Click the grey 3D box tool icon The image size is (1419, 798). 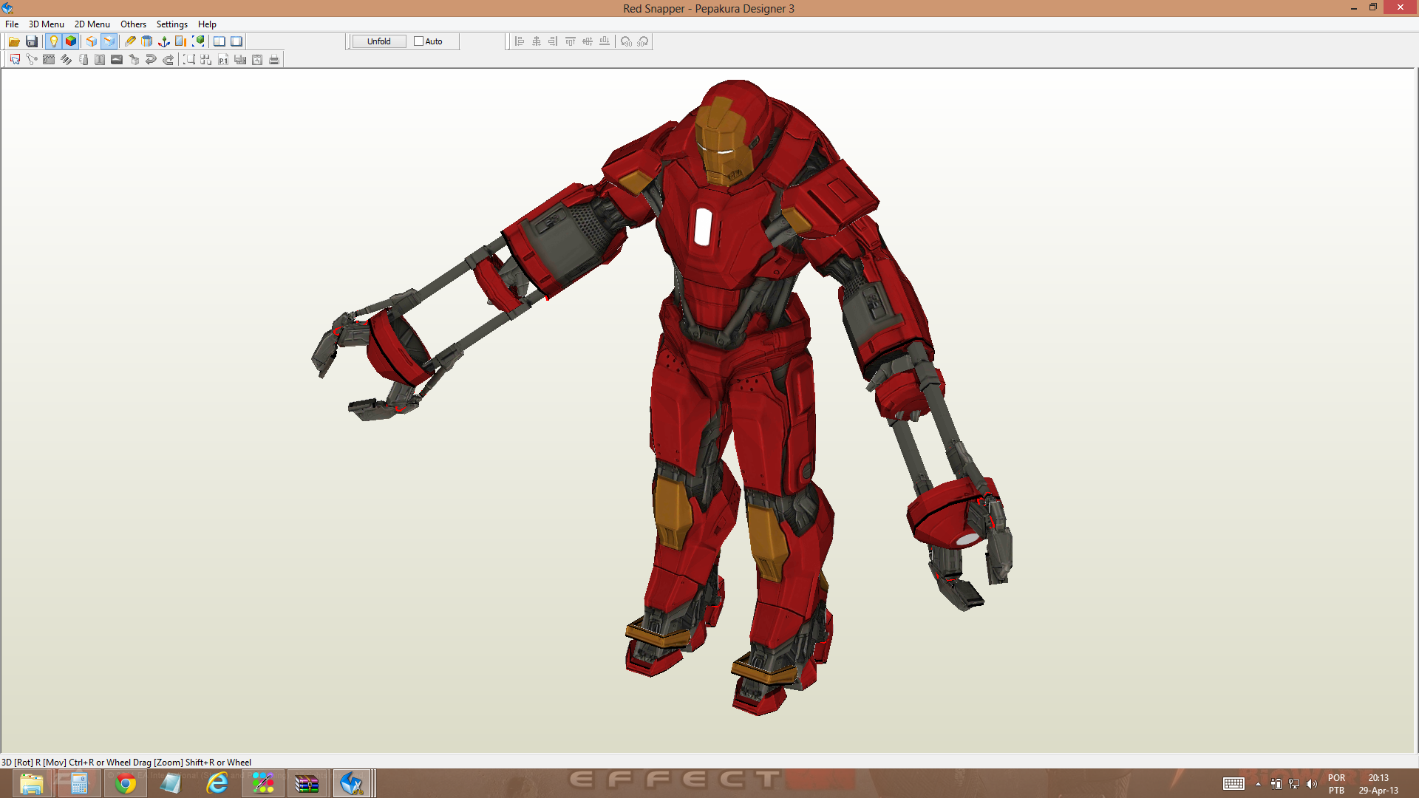pos(134,60)
